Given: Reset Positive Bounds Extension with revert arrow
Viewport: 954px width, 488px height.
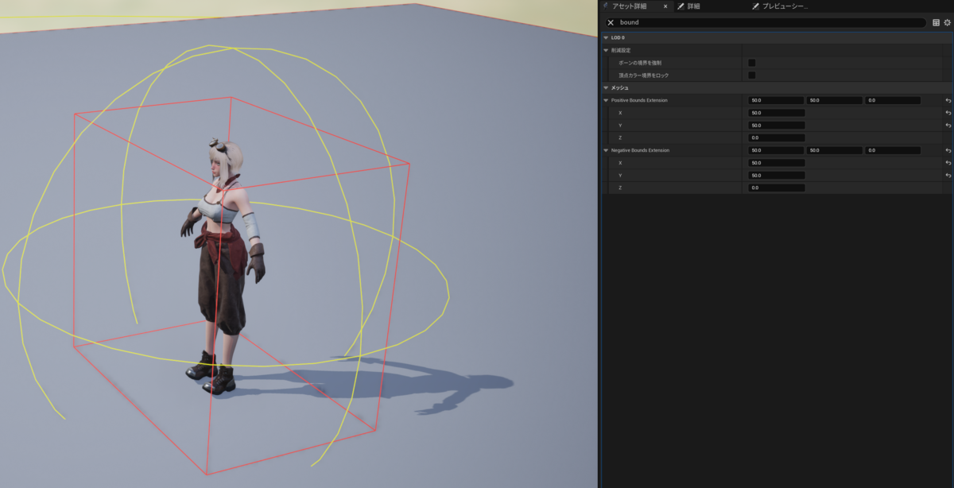Looking at the screenshot, I should pyautogui.click(x=947, y=100).
